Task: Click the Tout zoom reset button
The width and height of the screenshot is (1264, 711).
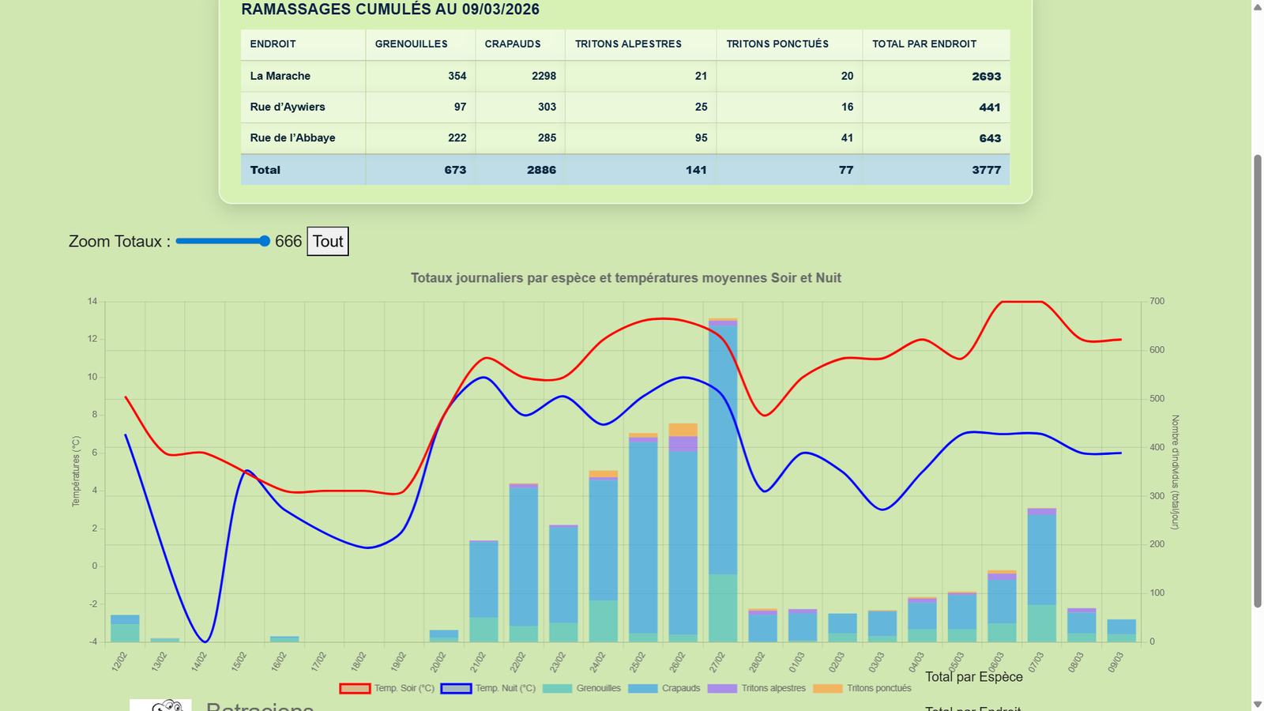Action: tap(328, 242)
